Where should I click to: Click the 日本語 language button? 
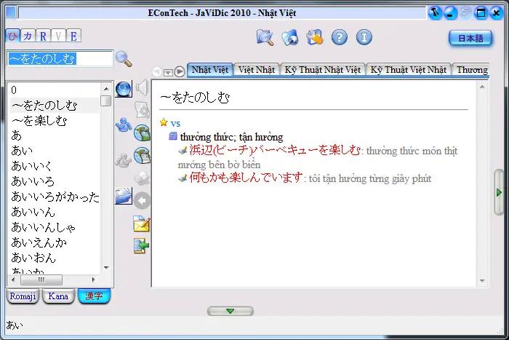tap(470, 39)
